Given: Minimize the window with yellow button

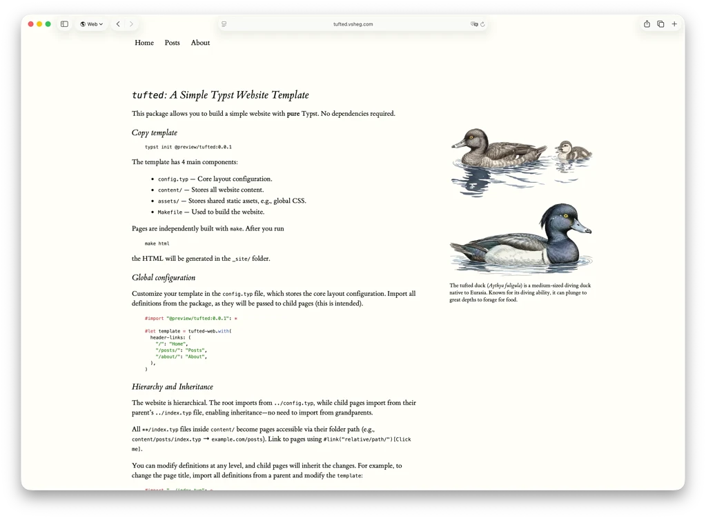Looking at the screenshot, I should point(39,24).
